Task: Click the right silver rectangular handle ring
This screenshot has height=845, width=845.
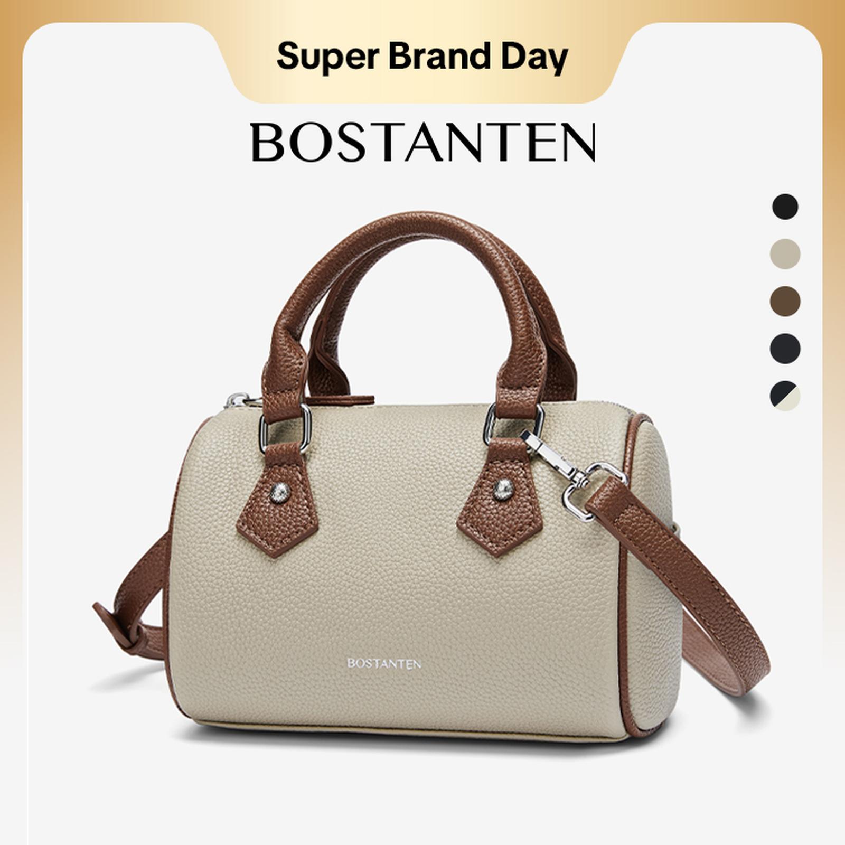Action: tap(514, 422)
